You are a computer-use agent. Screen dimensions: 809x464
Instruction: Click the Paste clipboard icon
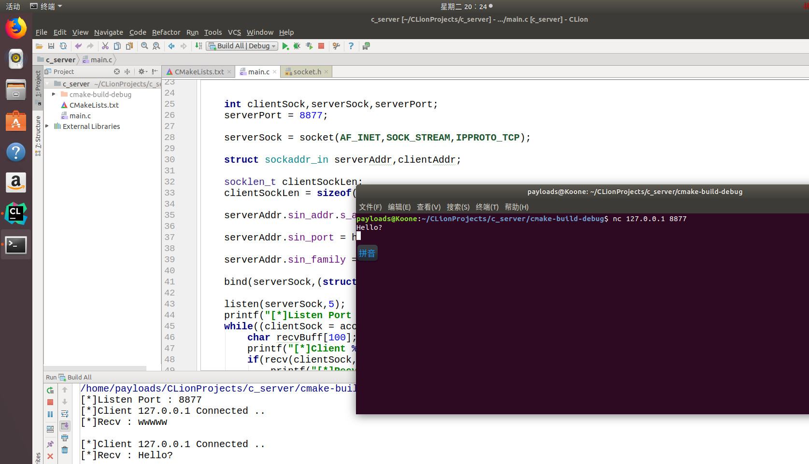coord(129,46)
